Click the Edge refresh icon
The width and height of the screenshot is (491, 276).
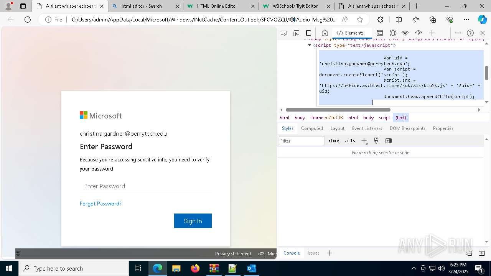click(x=28, y=20)
